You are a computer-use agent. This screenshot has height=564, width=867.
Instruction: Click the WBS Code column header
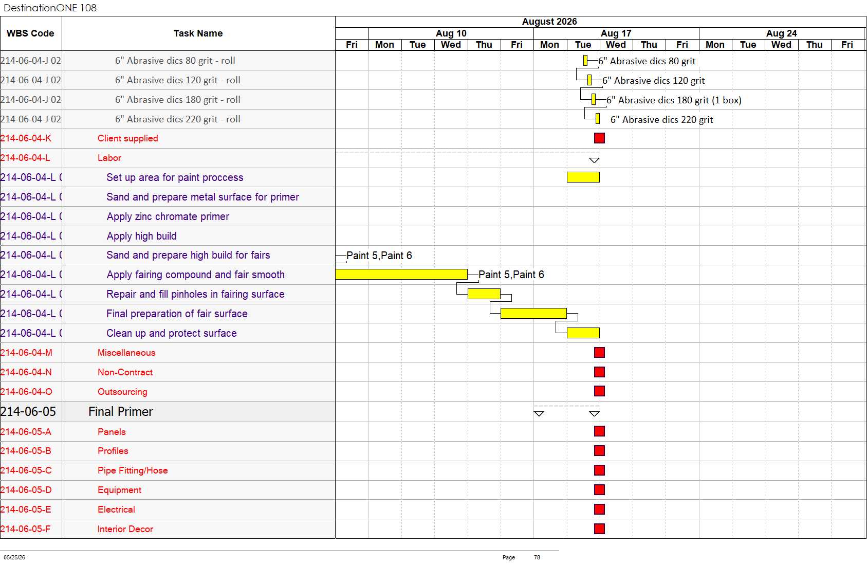pos(31,33)
